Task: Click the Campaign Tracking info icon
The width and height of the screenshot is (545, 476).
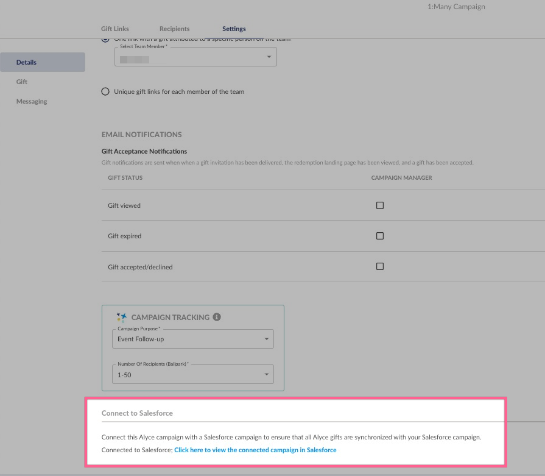Action: pyautogui.click(x=217, y=317)
